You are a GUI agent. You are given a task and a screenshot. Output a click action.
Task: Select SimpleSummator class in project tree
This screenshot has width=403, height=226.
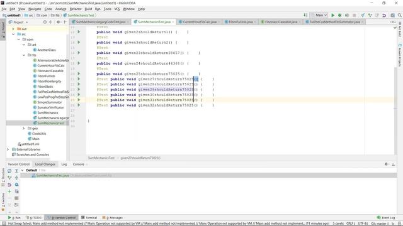click(50, 102)
